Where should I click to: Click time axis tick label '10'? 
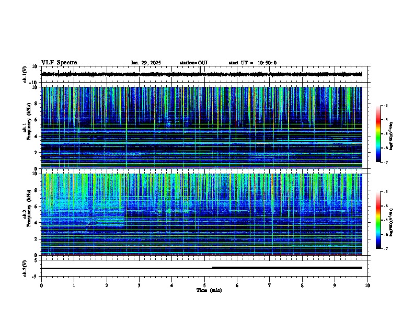point(367,285)
